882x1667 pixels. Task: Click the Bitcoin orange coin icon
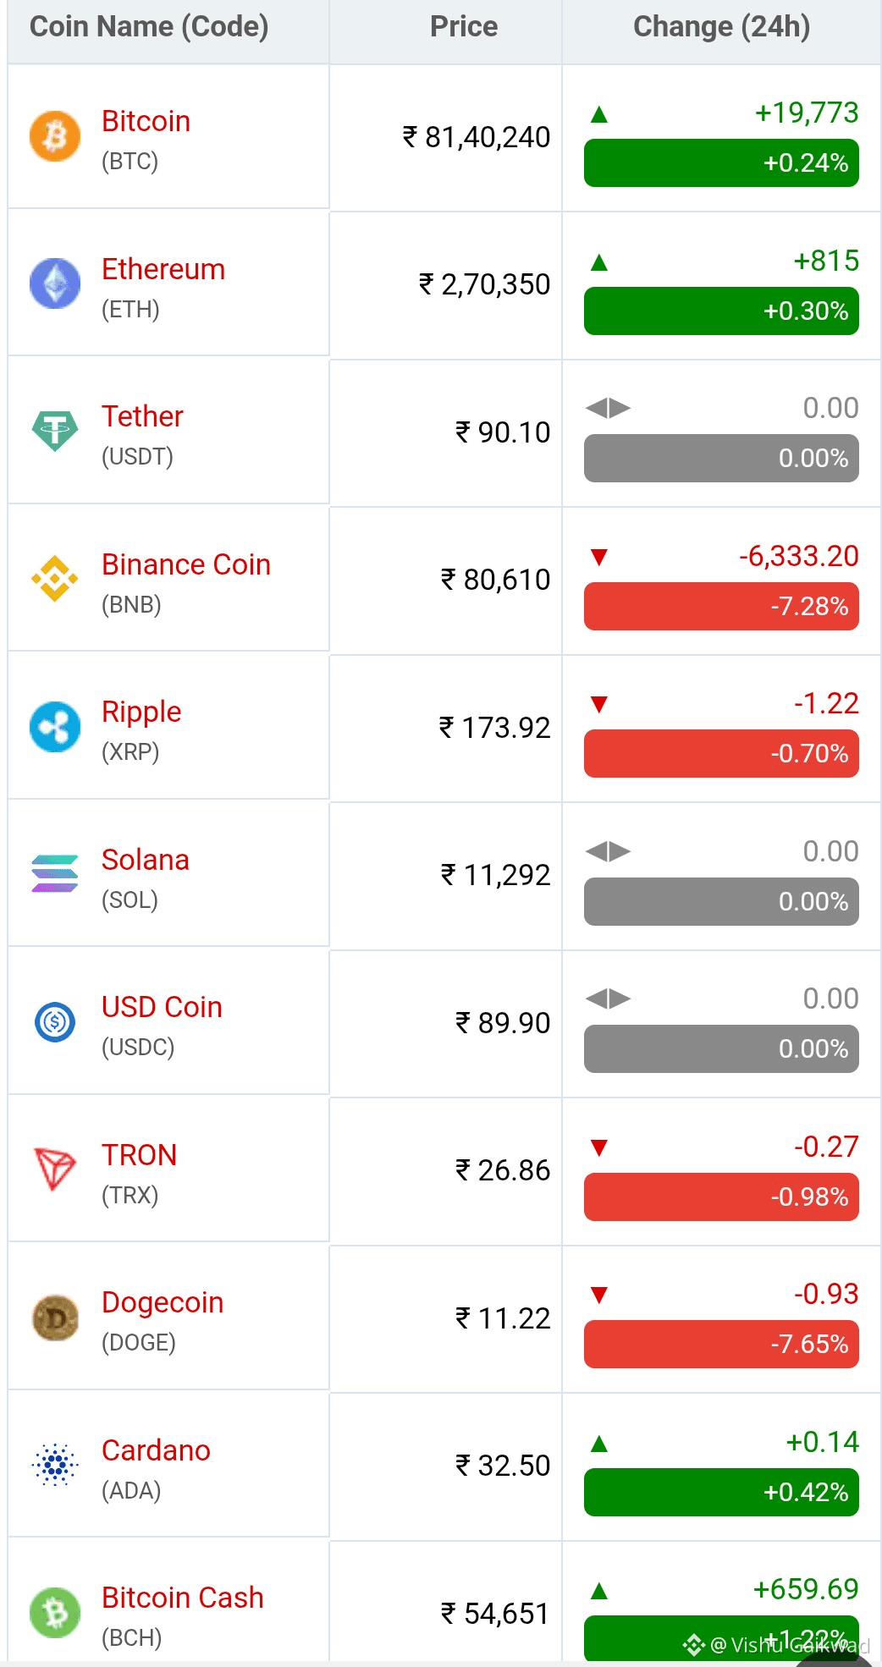55,136
